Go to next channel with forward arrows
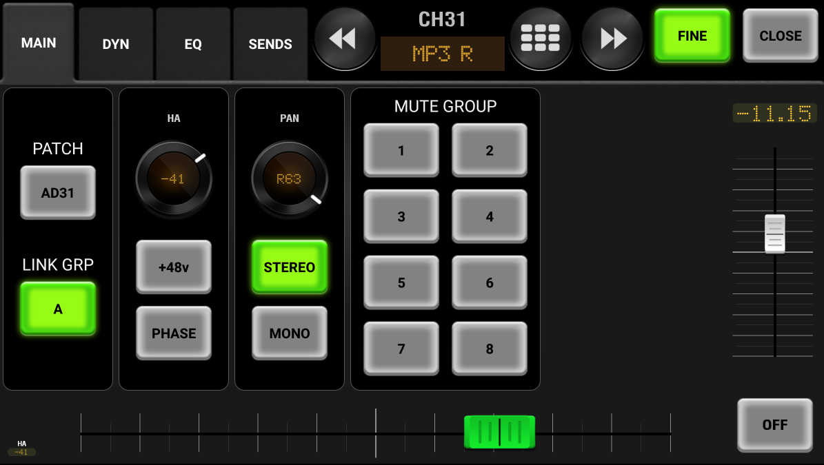This screenshot has height=465, width=824. tap(612, 39)
